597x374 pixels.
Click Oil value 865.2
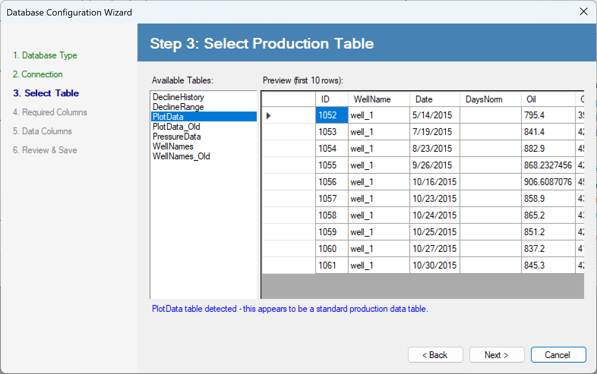(548, 215)
